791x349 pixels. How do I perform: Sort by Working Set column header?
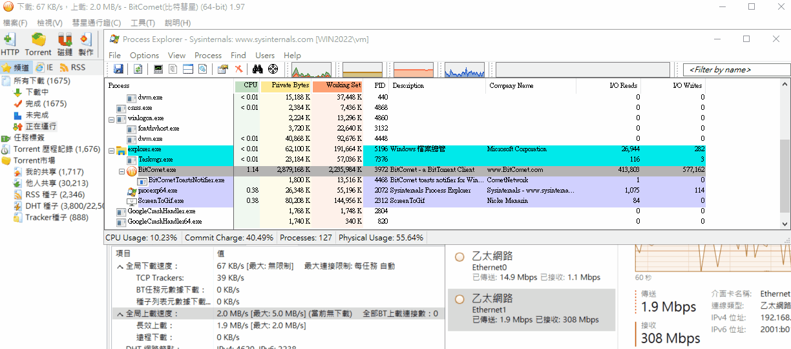coord(339,85)
